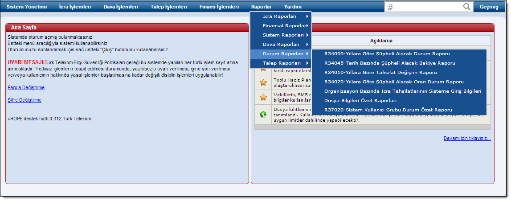Click the red UYARI MESAJI text
Viewport: 511px width, 201px height.
26,62
